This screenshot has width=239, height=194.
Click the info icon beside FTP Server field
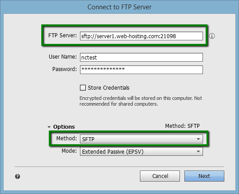point(212,36)
